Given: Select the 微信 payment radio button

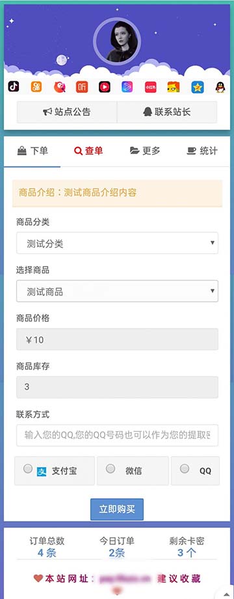Looking at the screenshot, I should (110, 468).
